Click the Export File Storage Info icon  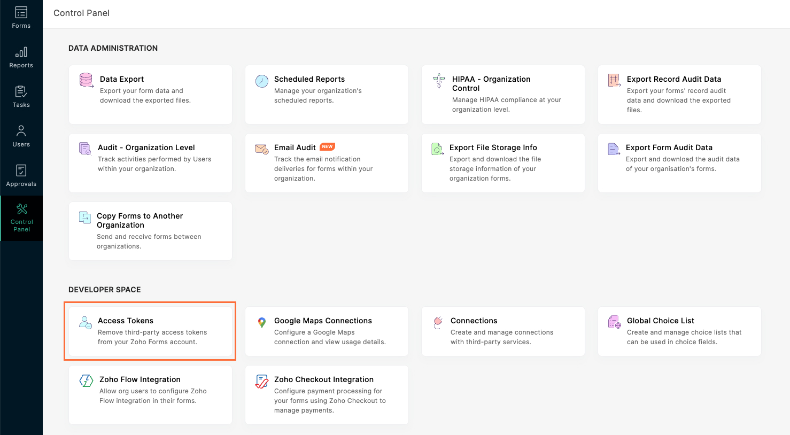click(438, 149)
